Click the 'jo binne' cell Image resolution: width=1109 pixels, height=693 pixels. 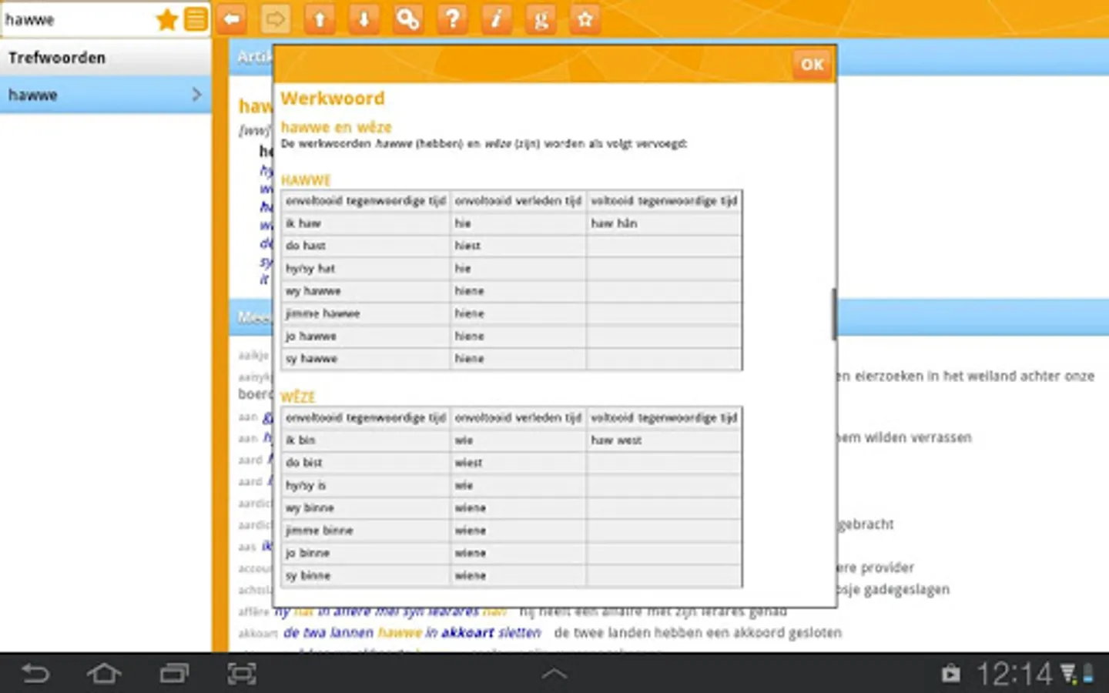366,554
